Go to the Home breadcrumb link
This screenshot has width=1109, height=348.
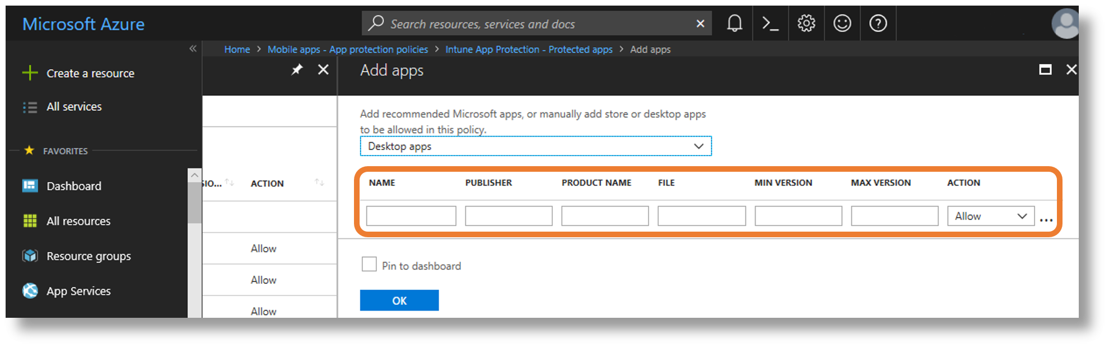[x=237, y=50]
